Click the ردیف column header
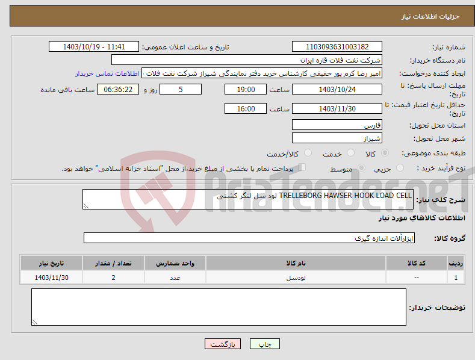475x360 pixels. (x=456, y=263)
